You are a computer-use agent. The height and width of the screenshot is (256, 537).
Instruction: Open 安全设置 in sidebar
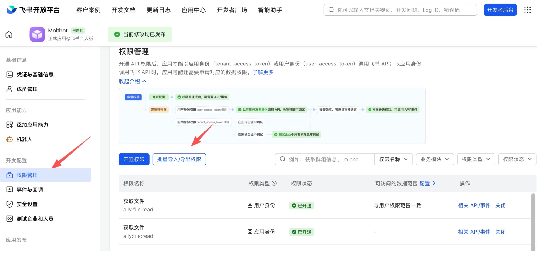pyautogui.click(x=27, y=204)
